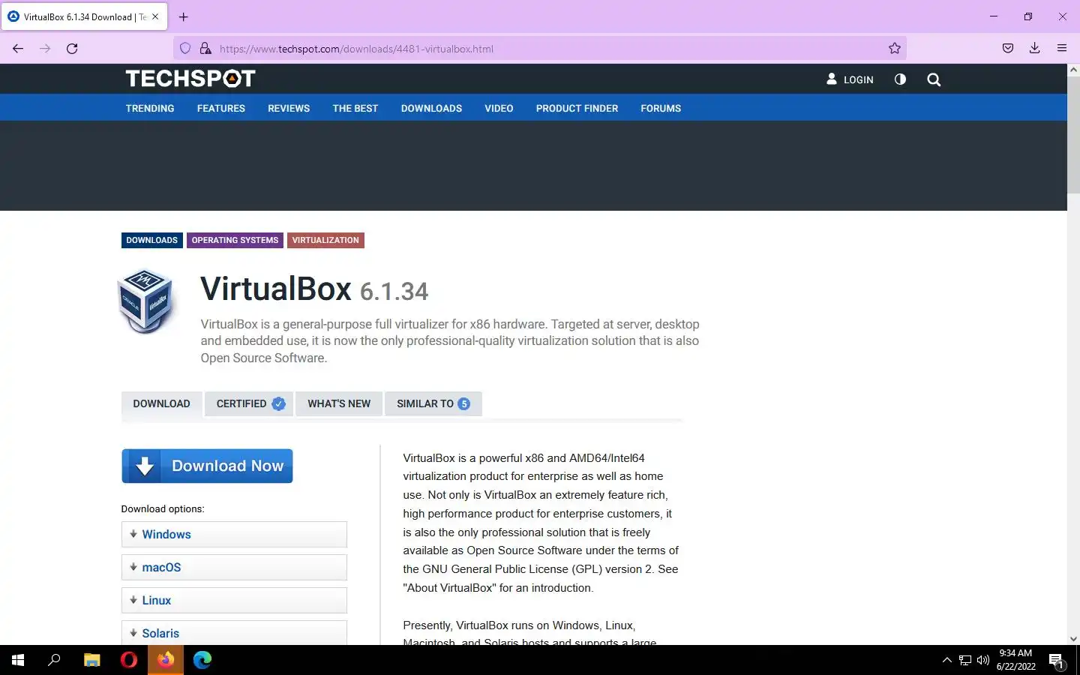Open THE BEST menu
This screenshot has width=1080, height=675.
click(x=355, y=108)
